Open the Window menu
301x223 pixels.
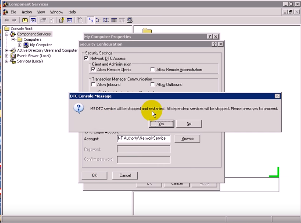click(x=57, y=12)
